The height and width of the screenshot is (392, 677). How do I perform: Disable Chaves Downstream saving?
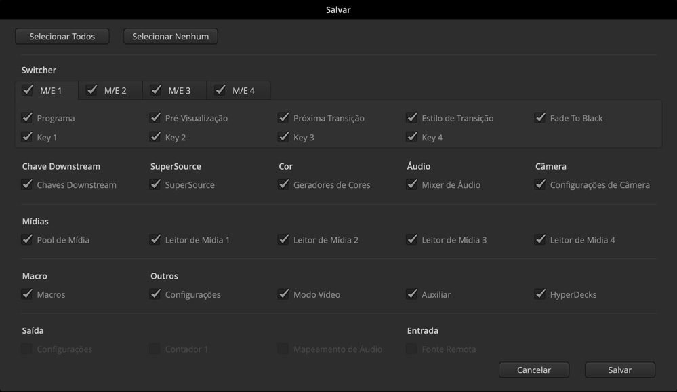point(27,184)
